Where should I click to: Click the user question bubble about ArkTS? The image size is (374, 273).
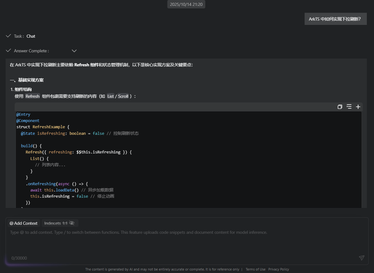pyautogui.click(x=335, y=19)
